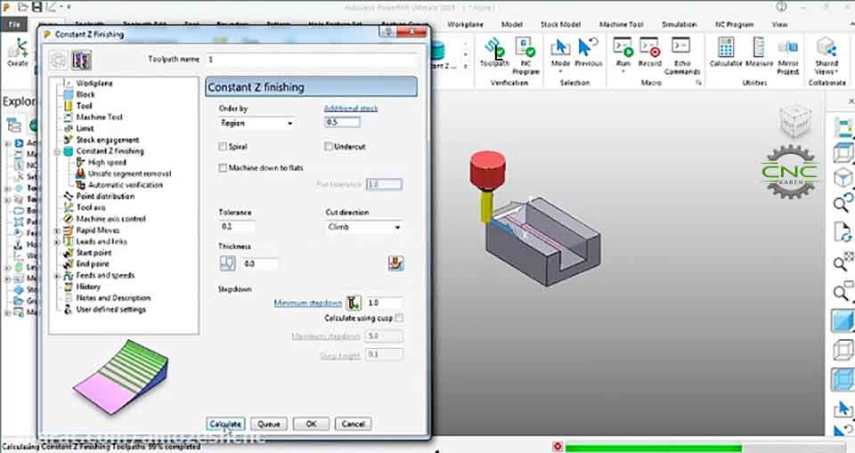Tick the Undercut checkbox
This screenshot has width=855, height=453.
329,147
